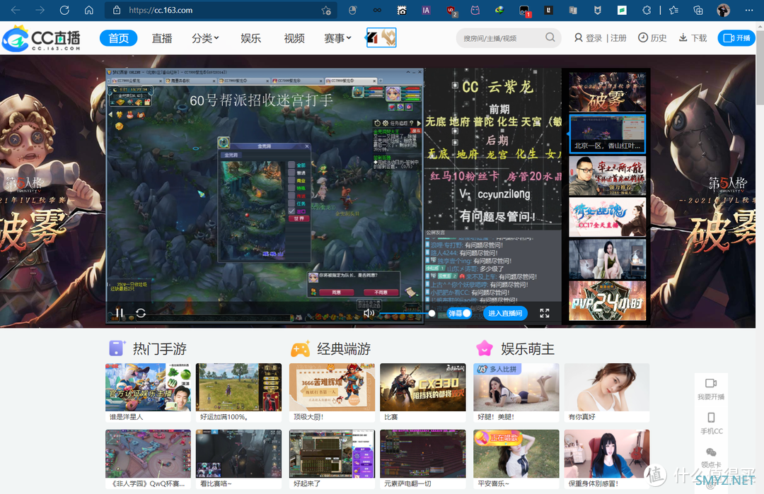Open the 好腿!美腿! stream card
Viewport: 764px width, 494px height.
[x=516, y=393]
